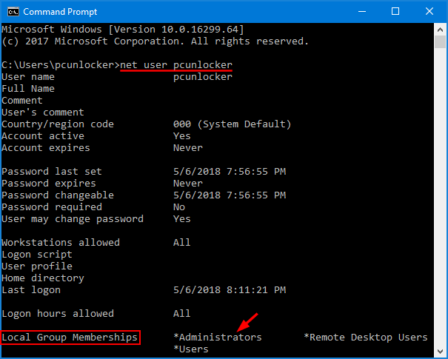This screenshot has width=448, height=359.
Task: Click the Last logon date value
Action: 230,290
